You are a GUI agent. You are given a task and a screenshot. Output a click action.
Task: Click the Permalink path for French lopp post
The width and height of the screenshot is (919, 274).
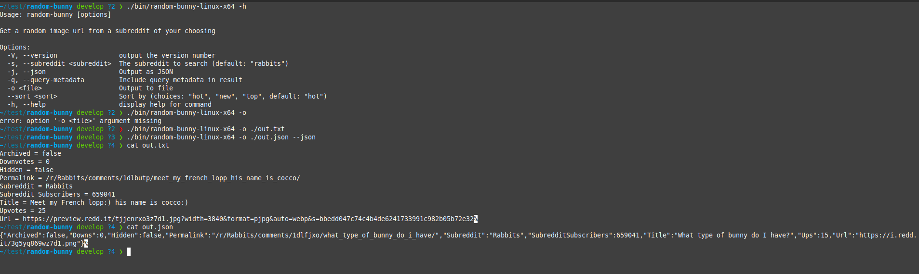173,178
